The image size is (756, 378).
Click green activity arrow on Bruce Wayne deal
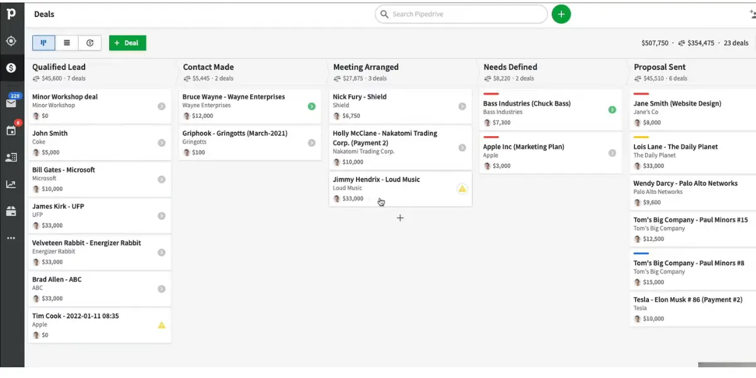[x=311, y=106]
